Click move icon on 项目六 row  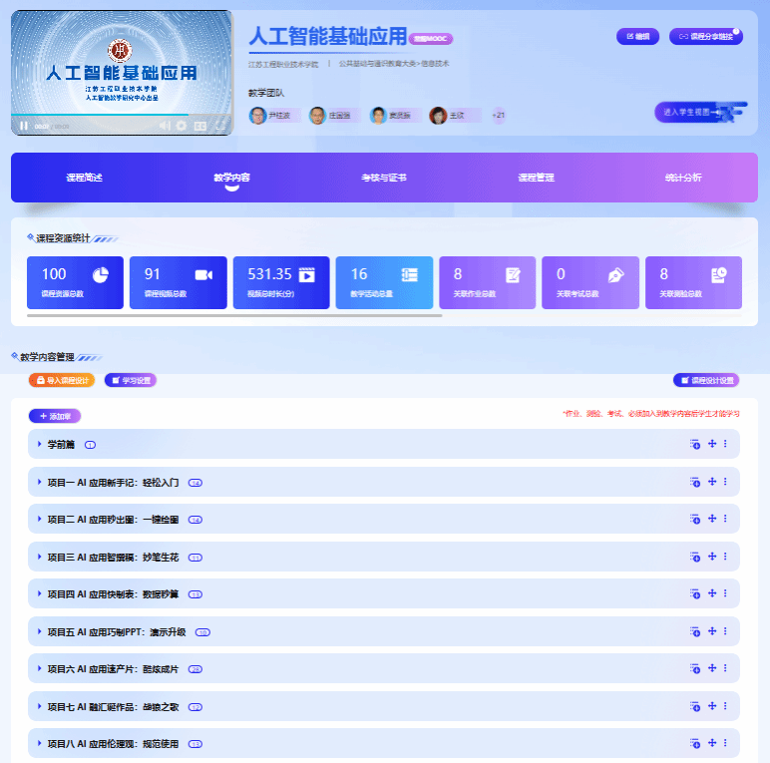pos(712,668)
